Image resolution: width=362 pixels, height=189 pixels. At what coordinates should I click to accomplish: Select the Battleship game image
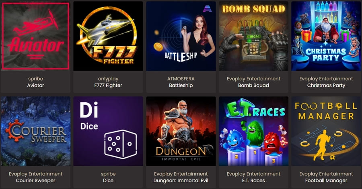181,36
